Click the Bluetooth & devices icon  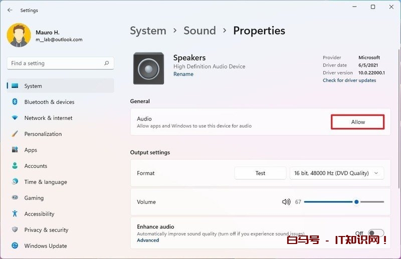click(15, 102)
